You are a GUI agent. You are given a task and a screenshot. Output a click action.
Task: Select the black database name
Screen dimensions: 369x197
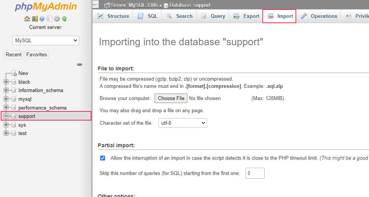24,82
